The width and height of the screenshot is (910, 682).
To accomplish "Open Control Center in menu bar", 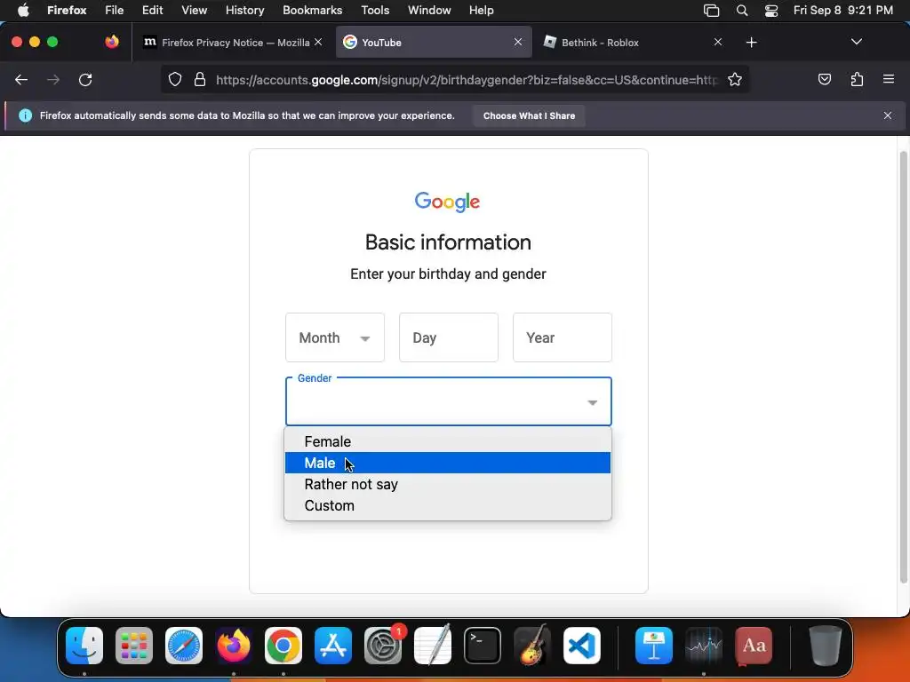I will coord(770,11).
